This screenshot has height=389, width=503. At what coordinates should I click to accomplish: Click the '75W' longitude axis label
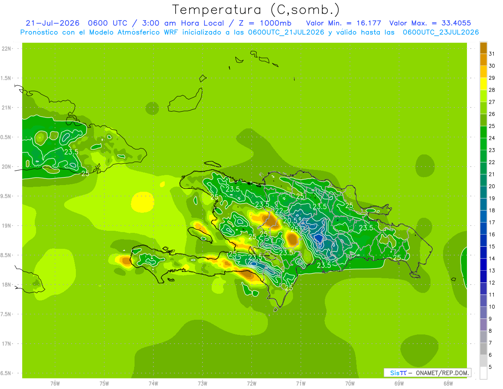(104, 384)
